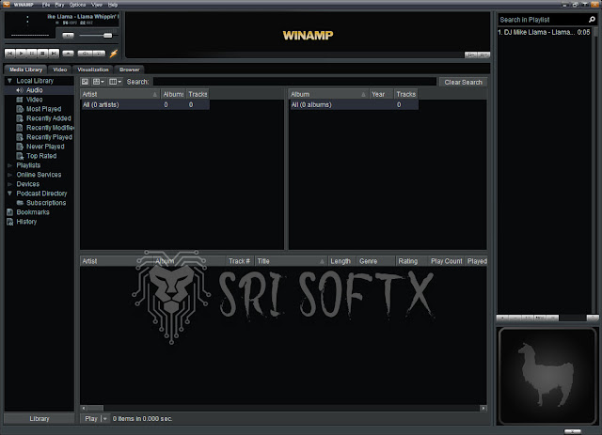Open the columns layout dropdown beside Search
The width and height of the screenshot is (602, 435).
coord(115,82)
